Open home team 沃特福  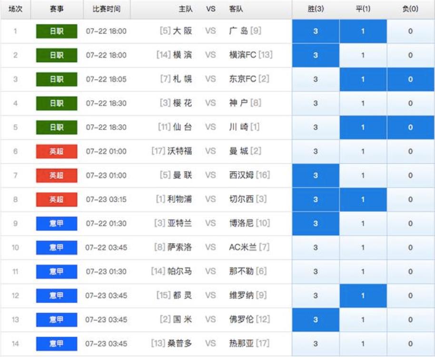click(180, 151)
